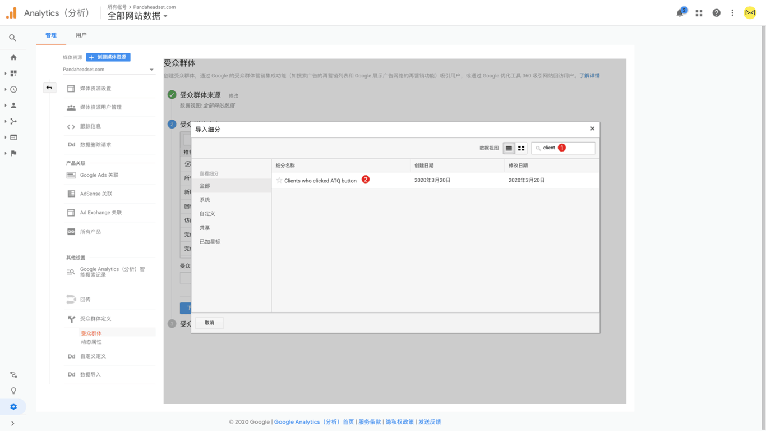Click the help question mark icon
The width and height of the screenshot is (766, 431).
716,13
